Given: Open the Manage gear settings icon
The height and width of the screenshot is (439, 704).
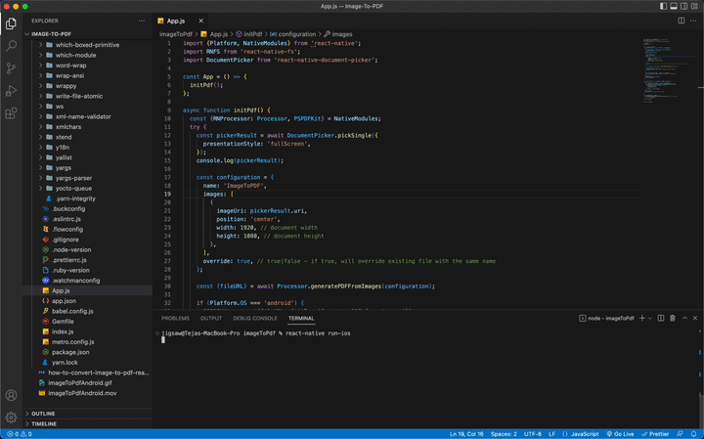Looking at the screenshot, I should pyautogui.click(x=12, y=417).
